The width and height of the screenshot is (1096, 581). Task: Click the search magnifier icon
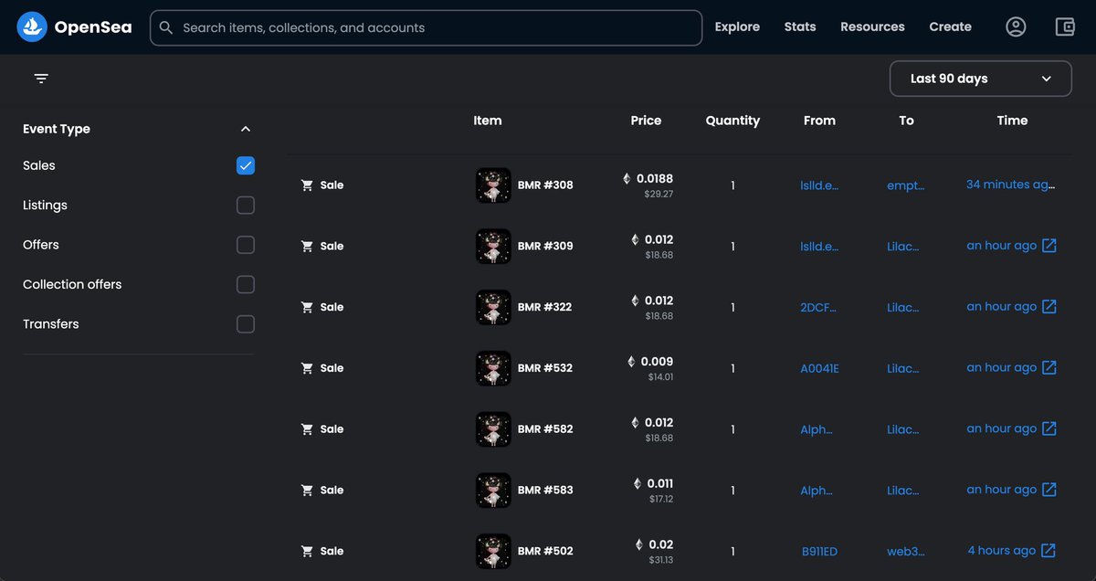(x=165, y=27)
